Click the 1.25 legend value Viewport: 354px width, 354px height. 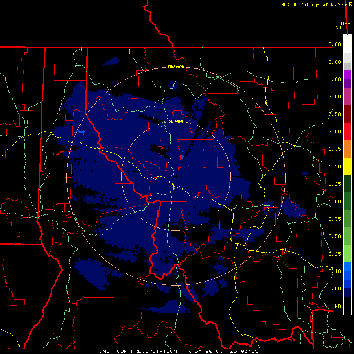point(335,184)
